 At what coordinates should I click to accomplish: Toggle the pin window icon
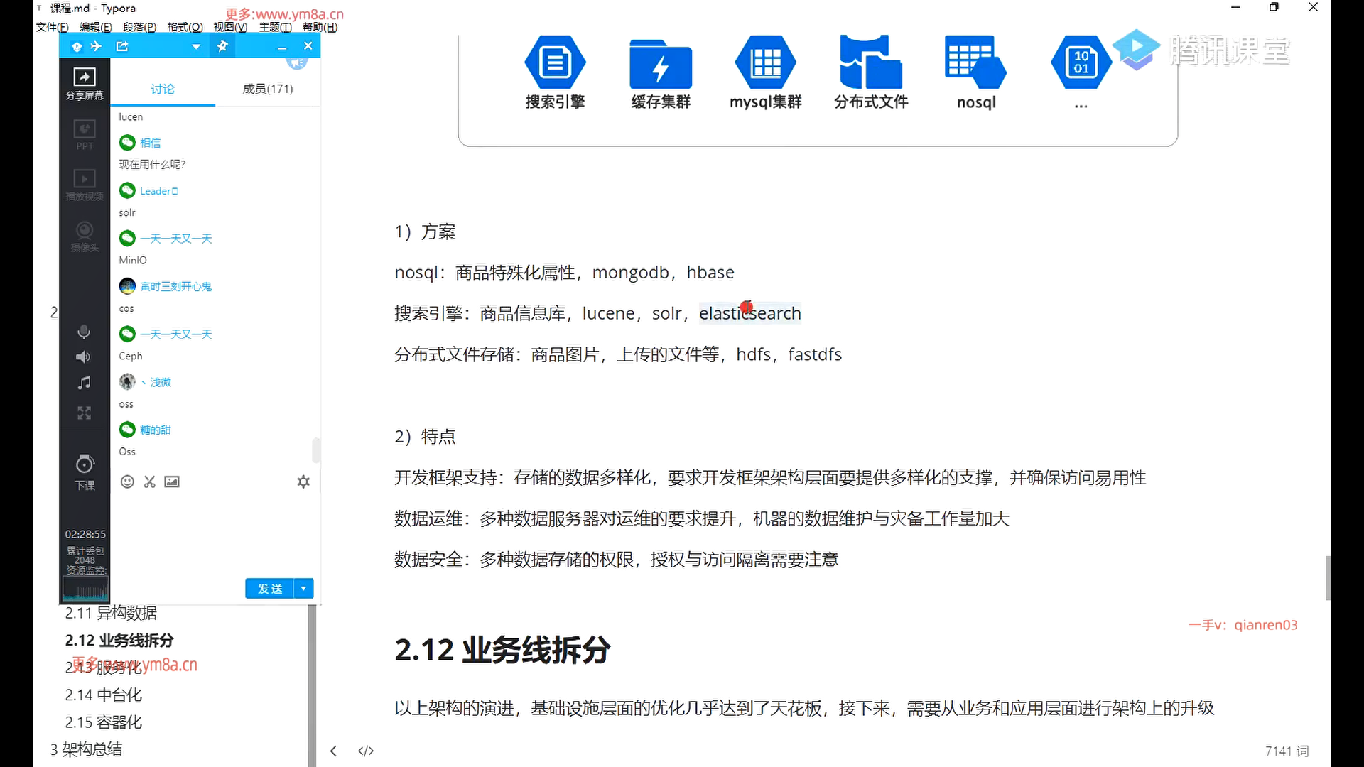[222, 46]
